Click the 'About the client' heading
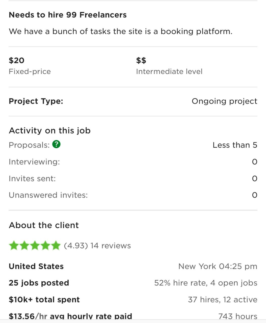This screenshot has height=323, width=266. coord(44,225)
